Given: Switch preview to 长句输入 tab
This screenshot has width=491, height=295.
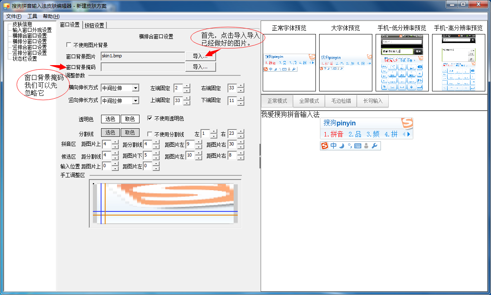Looking at the screenshot, I should point(373,101).
